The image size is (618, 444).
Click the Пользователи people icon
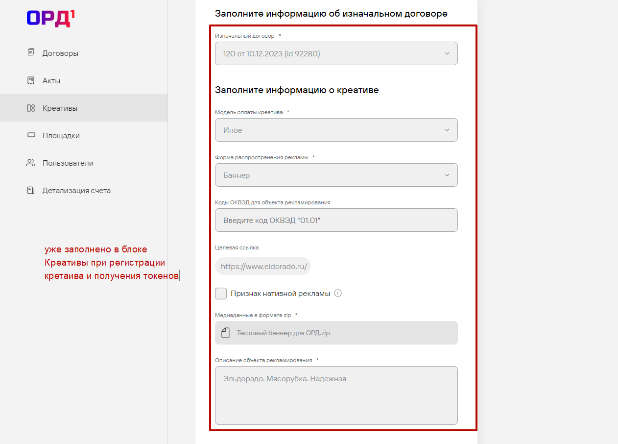point(31,163)
